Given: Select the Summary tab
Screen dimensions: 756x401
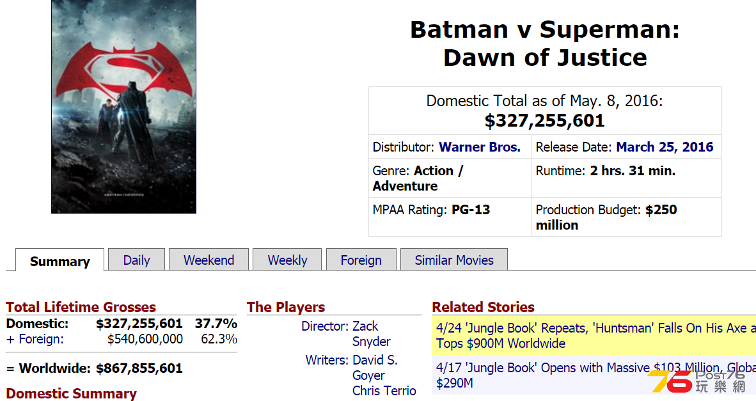Looking at the screenshot, I should click(59, 260).
